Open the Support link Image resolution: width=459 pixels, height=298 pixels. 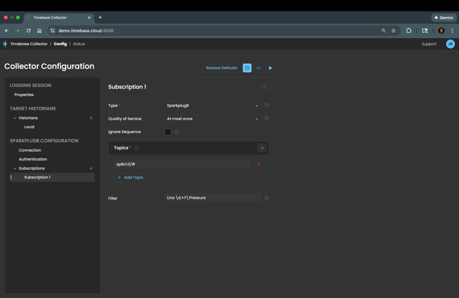coord(429,44)
